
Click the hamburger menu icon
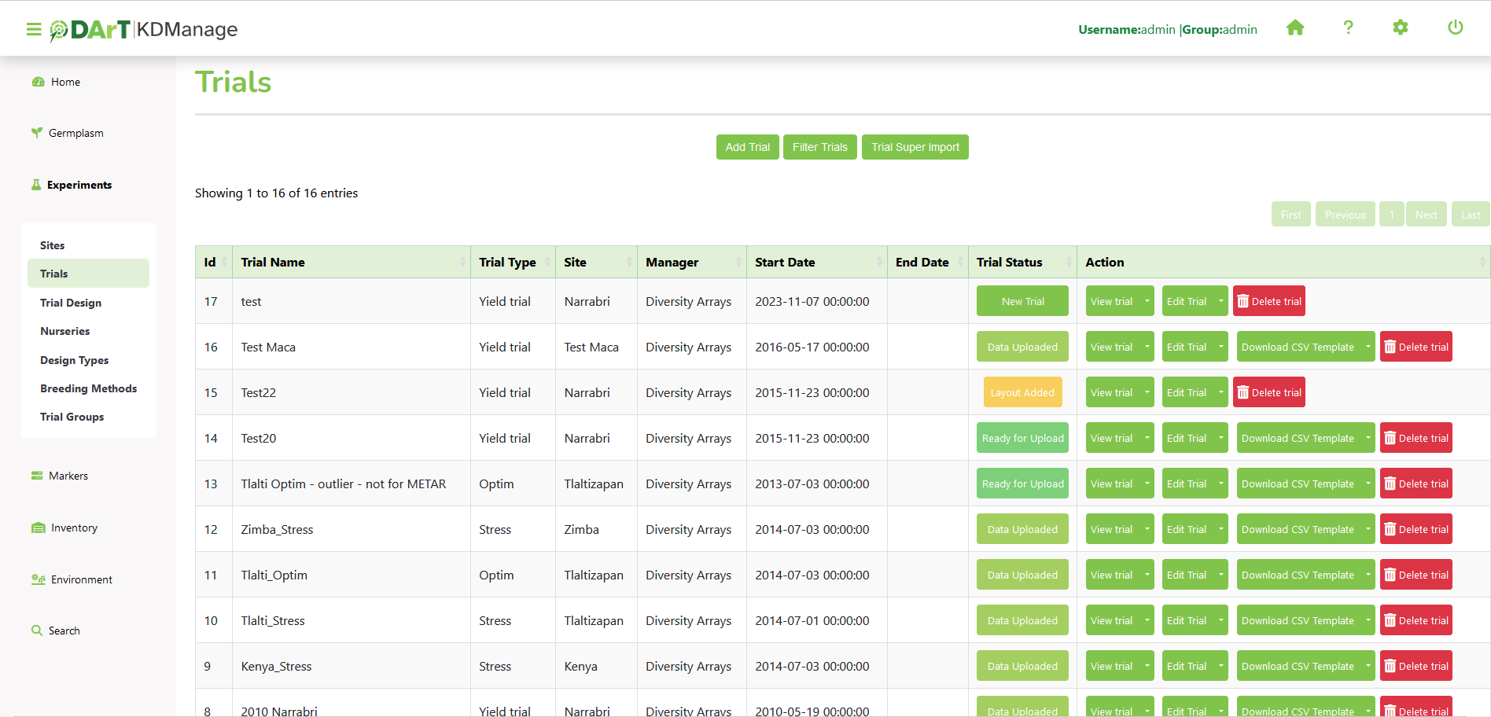click(x=34, y=30)
